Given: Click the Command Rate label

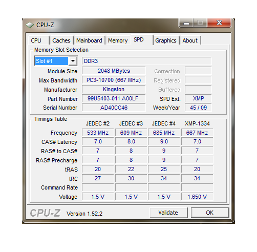Looking at the screenshot, I should click(59, 187).
